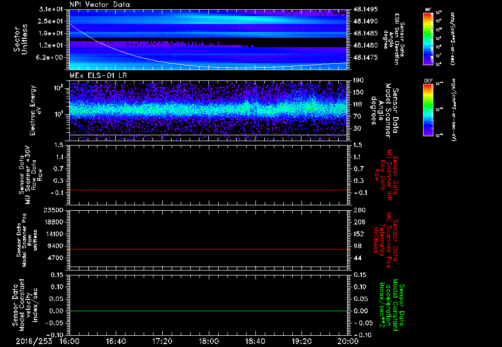The image size is (502, 347).
Task: Click Model Scanner Angle degrees label
Action: [x=384, y=111]
